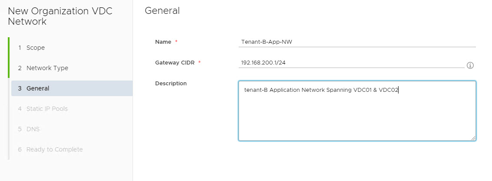492x181 pixels.
Task: Click the Gateway CIDR field label
Action: click(x=175, y=63)
